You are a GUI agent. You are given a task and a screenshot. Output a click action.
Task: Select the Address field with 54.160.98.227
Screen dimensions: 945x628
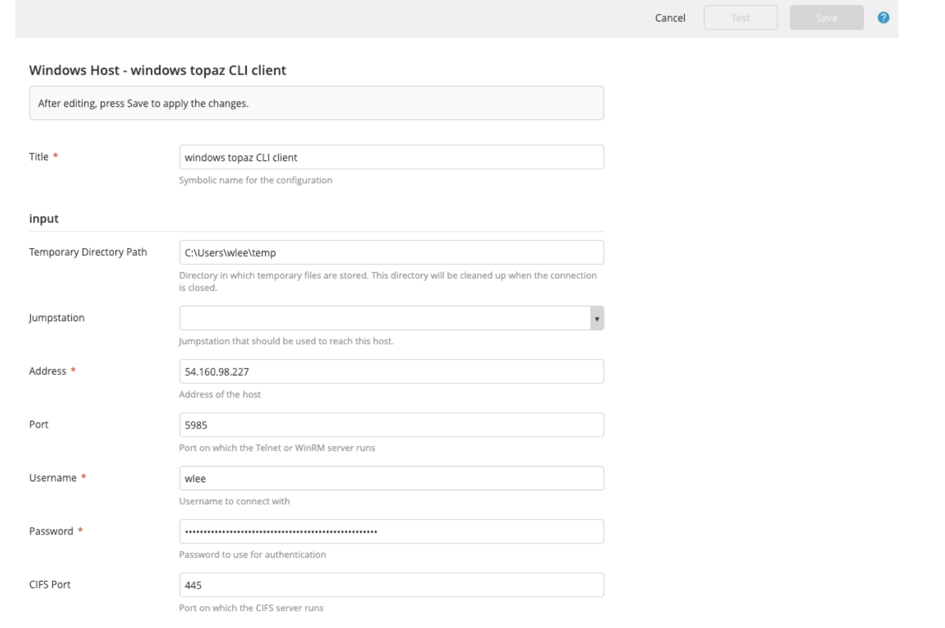coord(391,371)
